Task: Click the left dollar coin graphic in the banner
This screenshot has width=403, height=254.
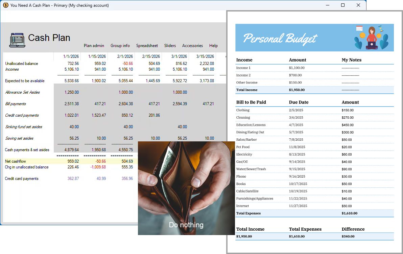Action: point(362,35)
